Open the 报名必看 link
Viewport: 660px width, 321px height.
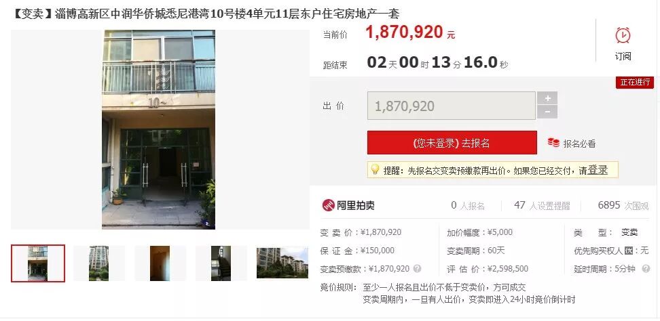click(x=580, y=144)
